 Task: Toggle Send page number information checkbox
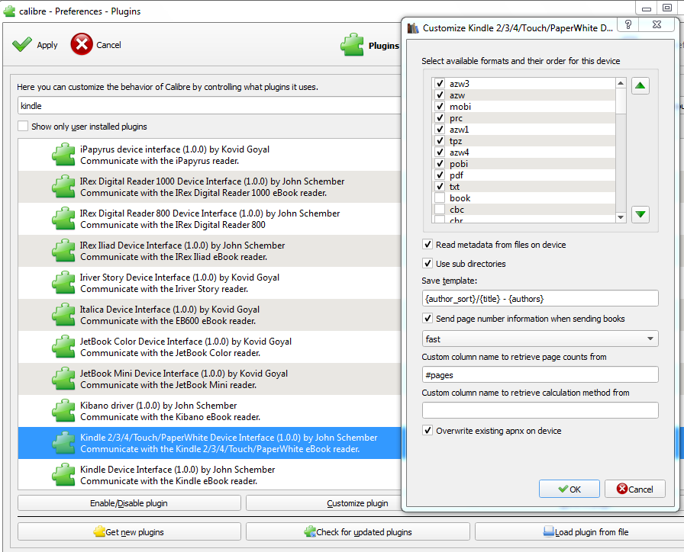427,319
